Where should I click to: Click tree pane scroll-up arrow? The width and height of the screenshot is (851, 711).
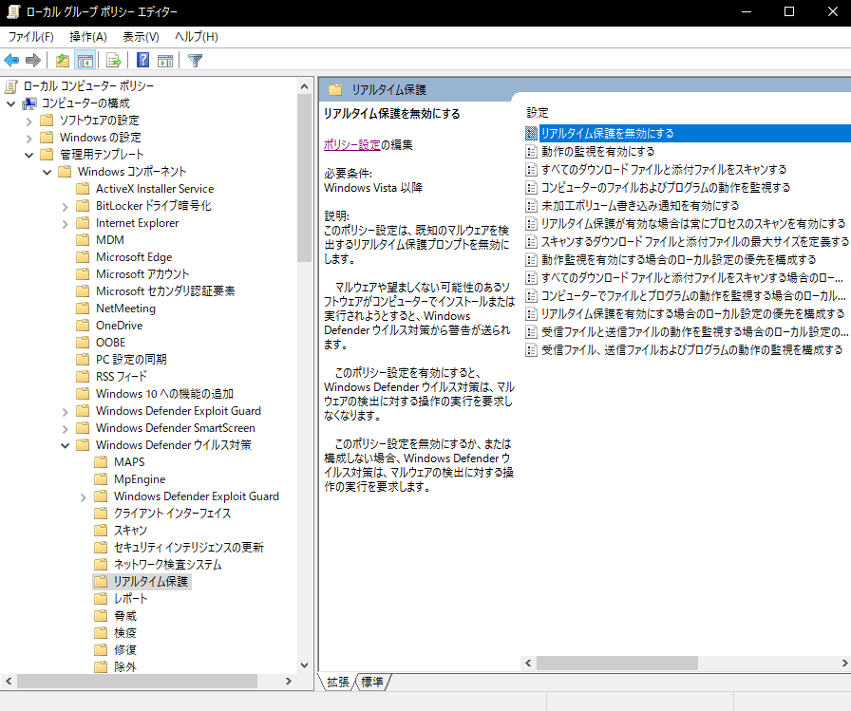[305, 86]
